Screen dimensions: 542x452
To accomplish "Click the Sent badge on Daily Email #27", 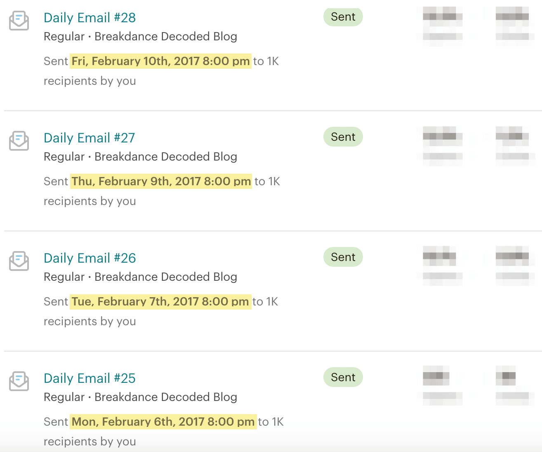I will pos(343,137).
